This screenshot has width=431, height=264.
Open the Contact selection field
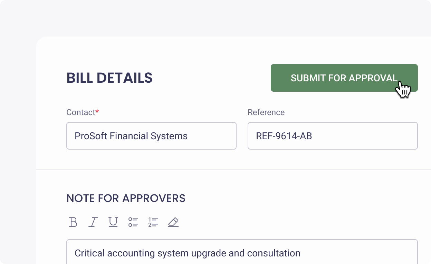pyautogui.click(x=151, y=135)
